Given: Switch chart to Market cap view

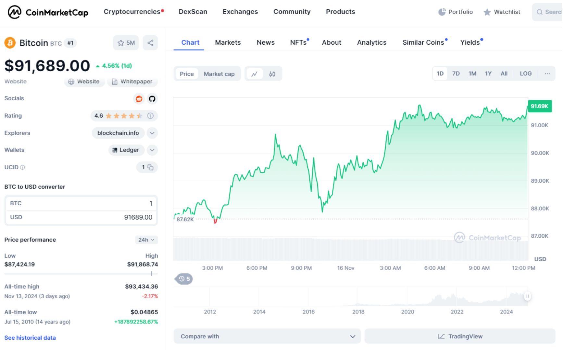Looking at the screenshot, I should pos(219,74).
